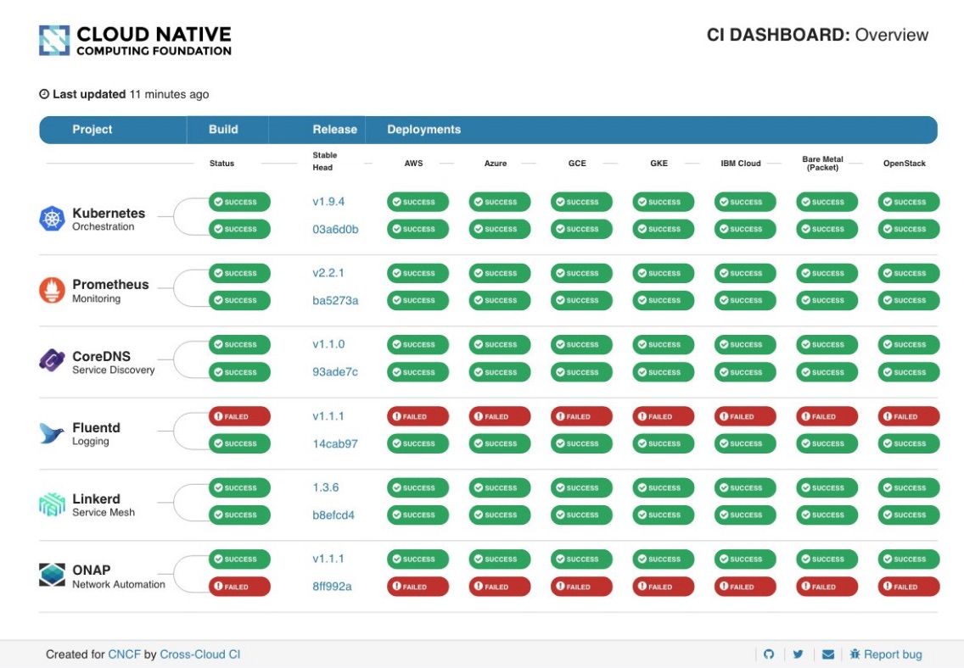964x668 pixels.
Task: Open Prometheus release v2.2.1 link
Action: [328, 273]
